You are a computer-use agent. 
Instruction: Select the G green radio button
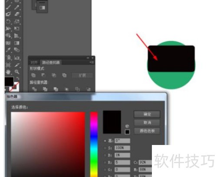point(105,170)
